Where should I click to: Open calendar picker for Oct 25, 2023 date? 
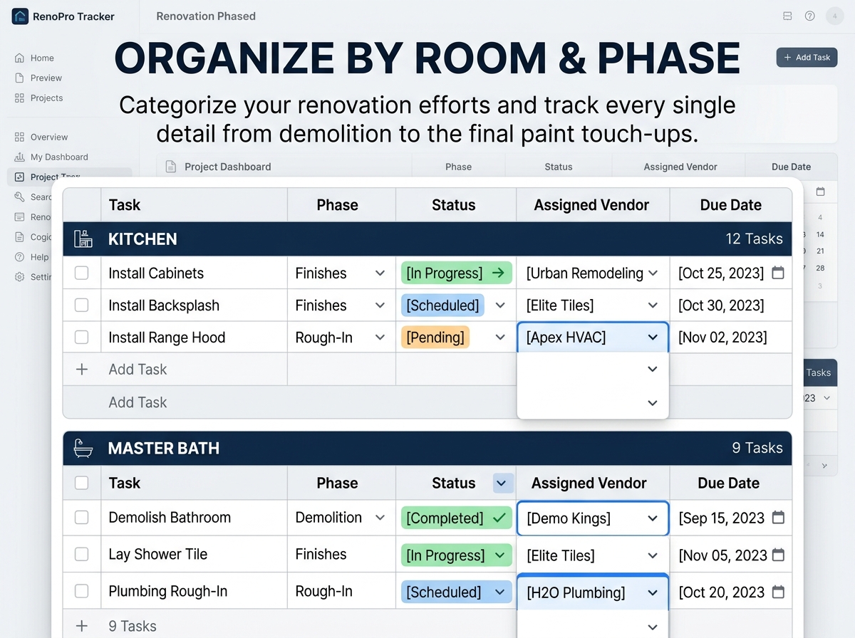tap(778, 273)
